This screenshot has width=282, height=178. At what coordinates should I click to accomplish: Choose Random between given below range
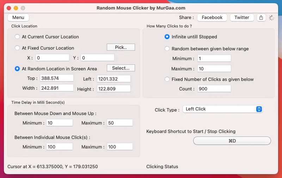(167, 49)
